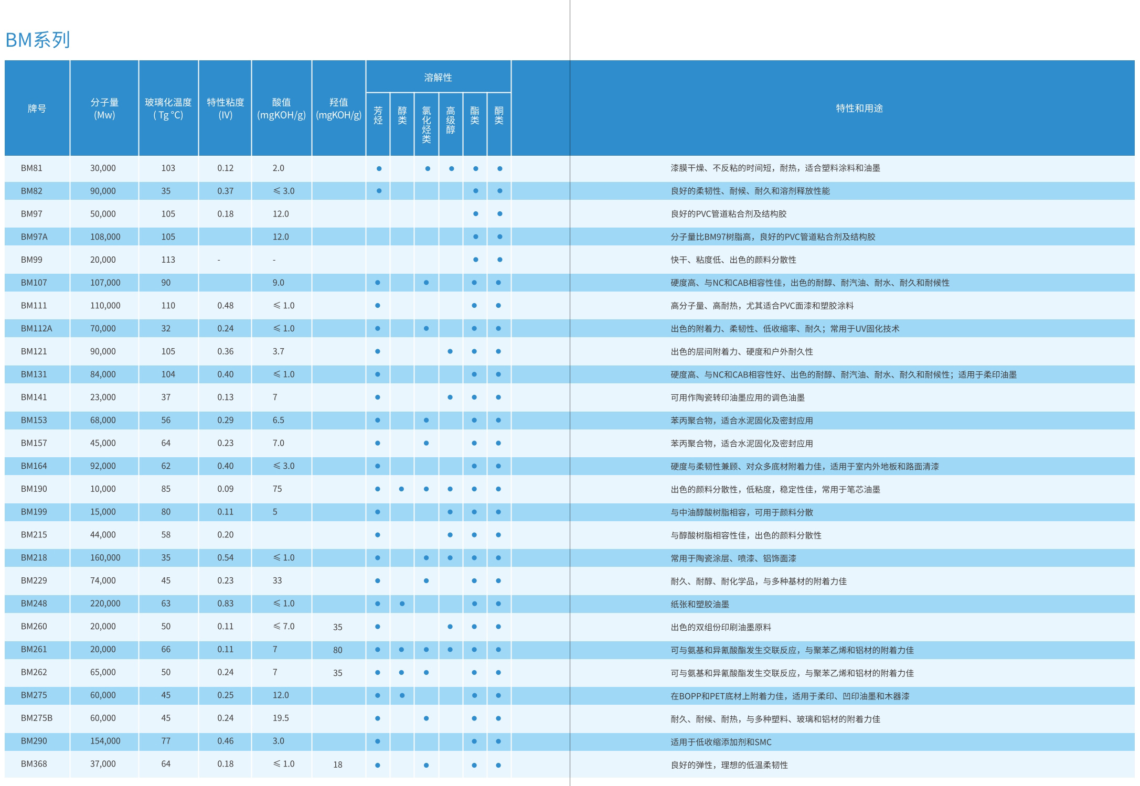Click the BM系列 section title
Screen dimensions: 1140x786
coord(38,40)
